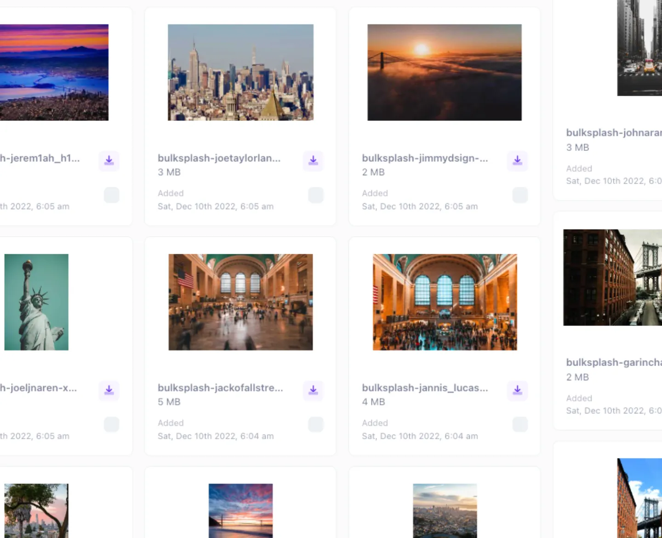Tick the checkbox on the jannis_lucas card

coord(520,424)
